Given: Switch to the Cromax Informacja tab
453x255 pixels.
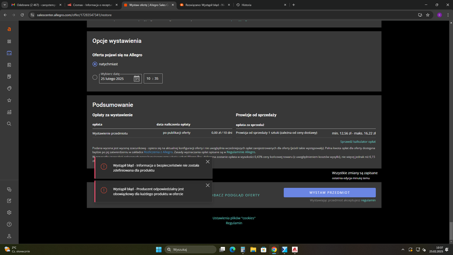Looking at the screenshot, I should click(x=93, y=5).
